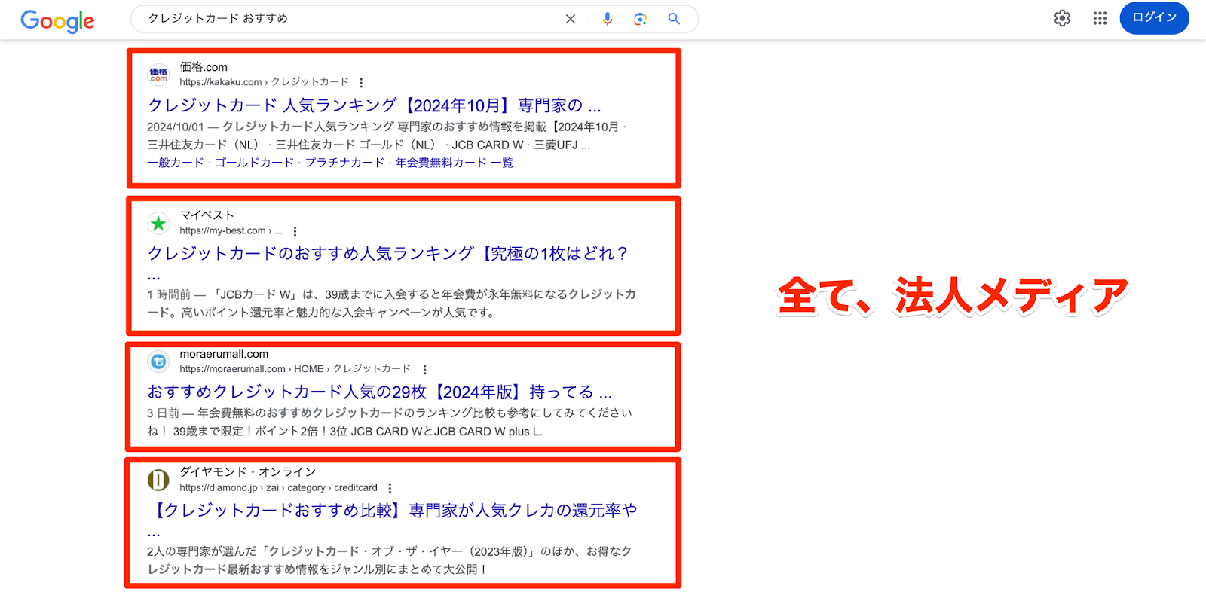The width and height of the screenshot is (1206, 604).
Task: Click the マイベスト green star favicon
Action: pos(158,223)
